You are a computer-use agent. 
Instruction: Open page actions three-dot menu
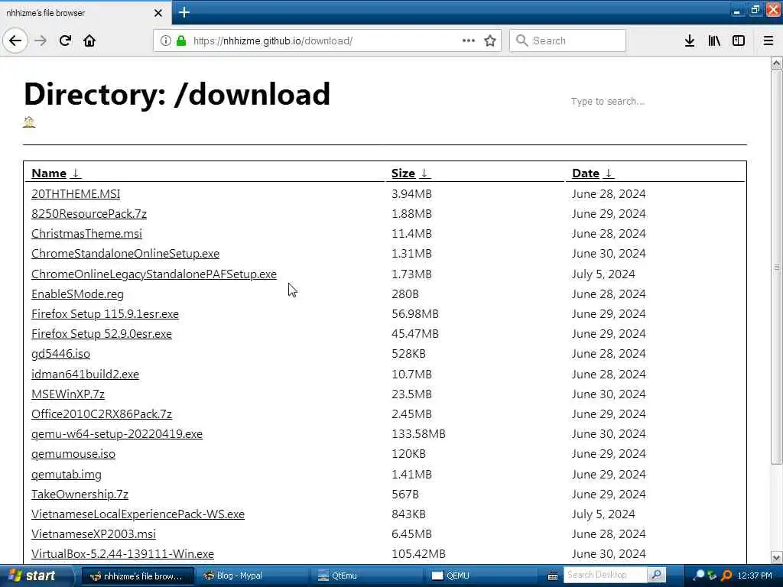point(469,41)
